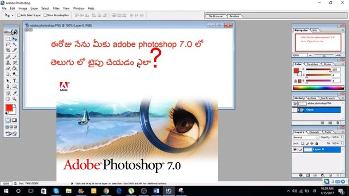The image size is (349, 196).
Task: Open the blending mode Normal dropdown
Action: pyautogui.click(x=306, y=138)
